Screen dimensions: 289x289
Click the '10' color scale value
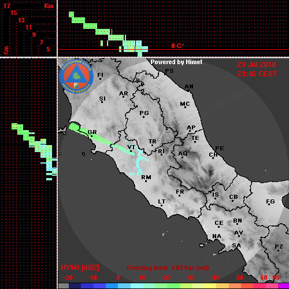142,277
